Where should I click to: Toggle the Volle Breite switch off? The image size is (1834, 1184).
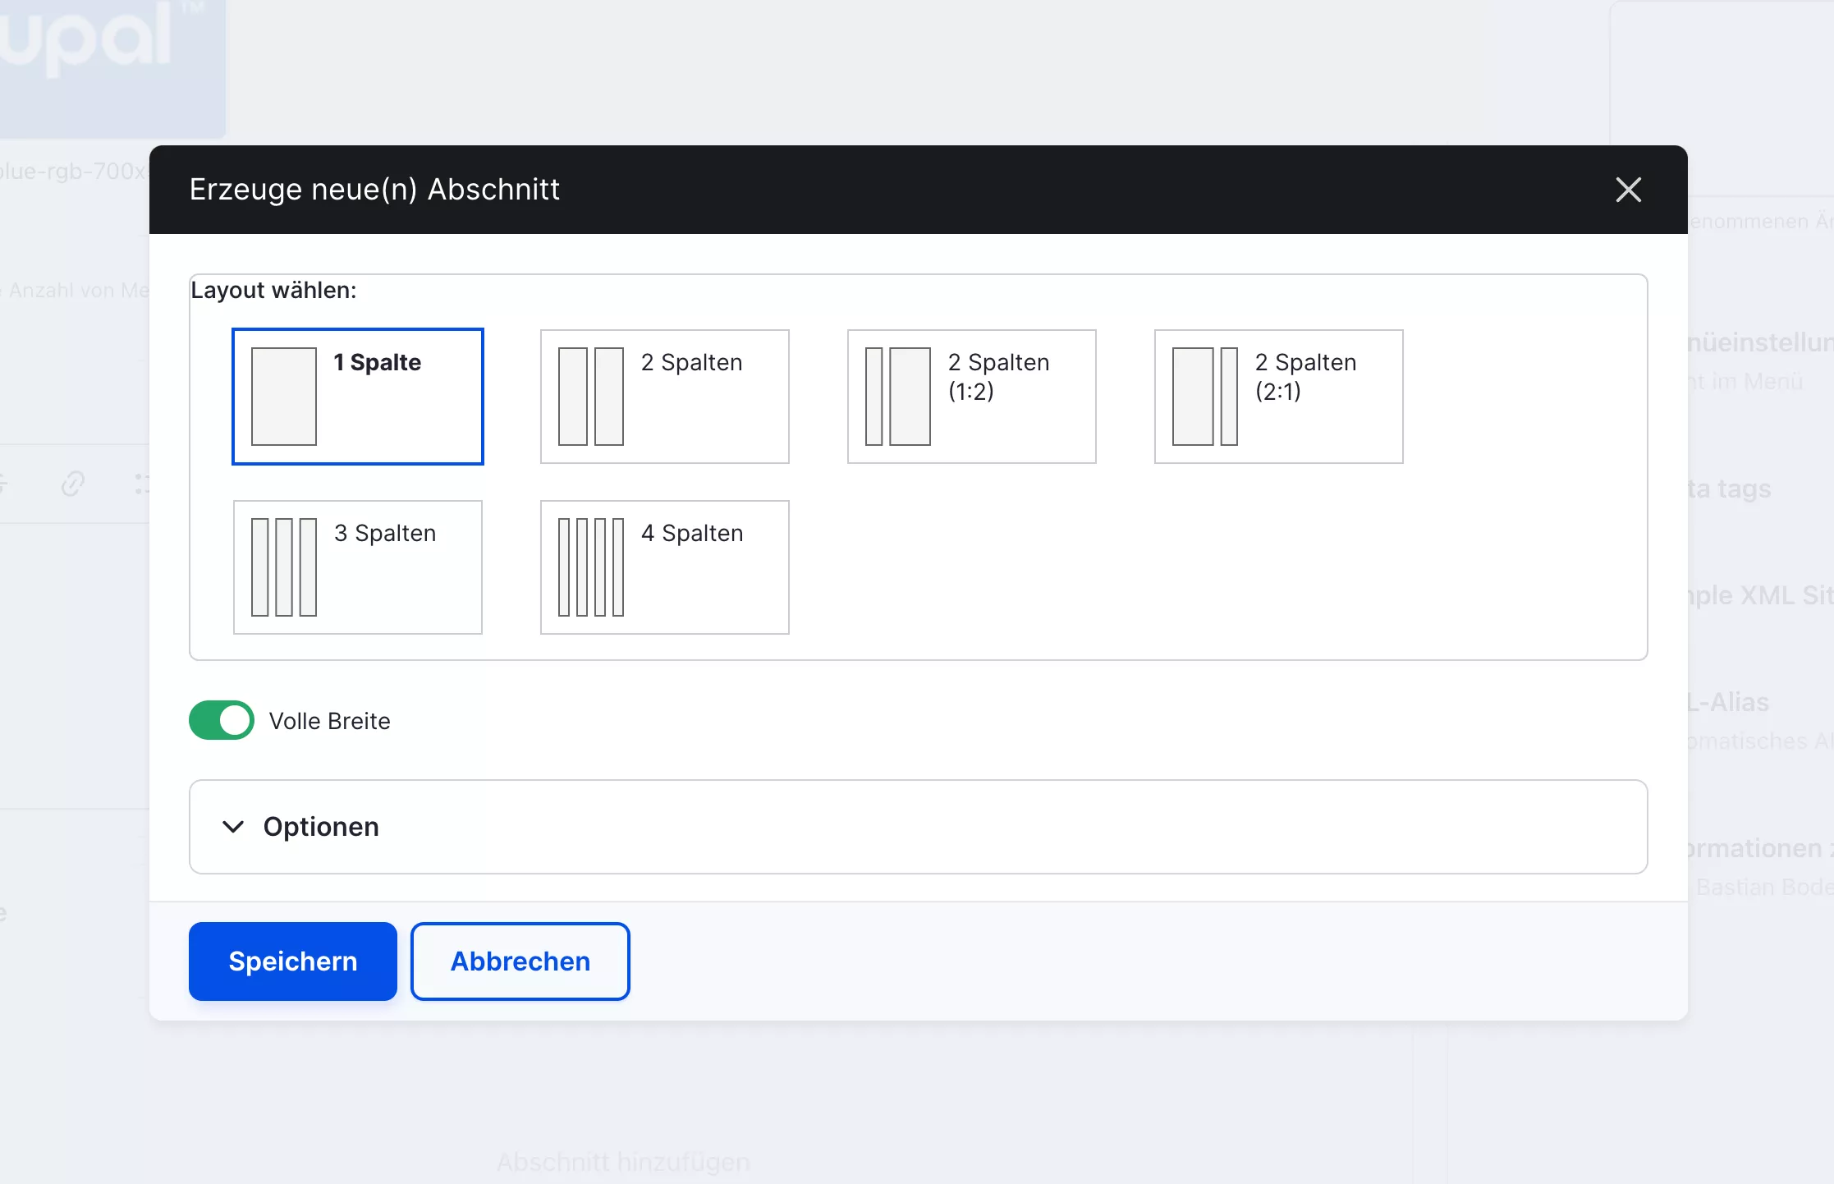coord(222,720)
